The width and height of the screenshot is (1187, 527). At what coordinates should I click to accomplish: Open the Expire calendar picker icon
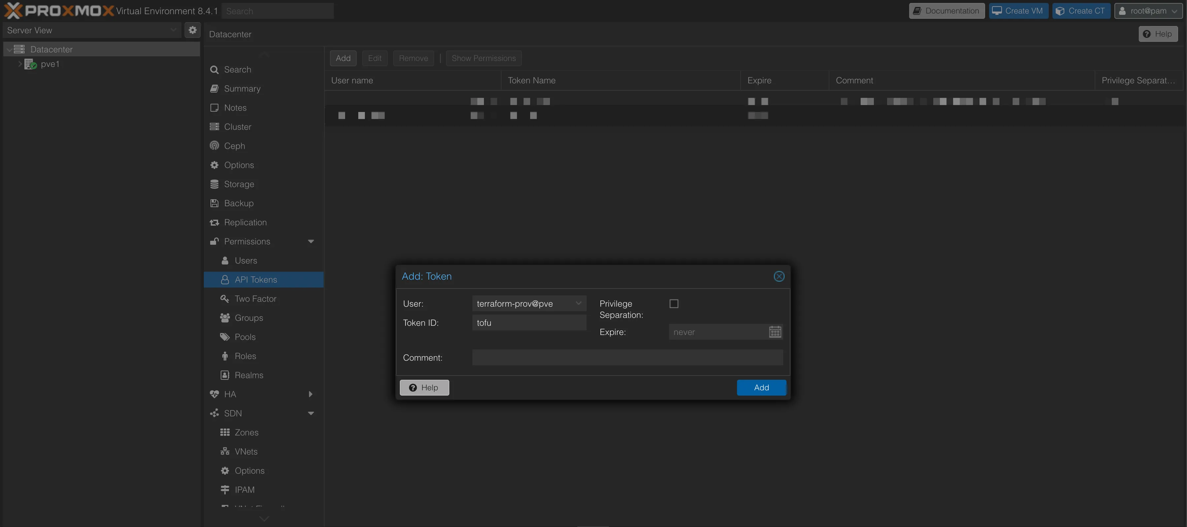[775, 332]
